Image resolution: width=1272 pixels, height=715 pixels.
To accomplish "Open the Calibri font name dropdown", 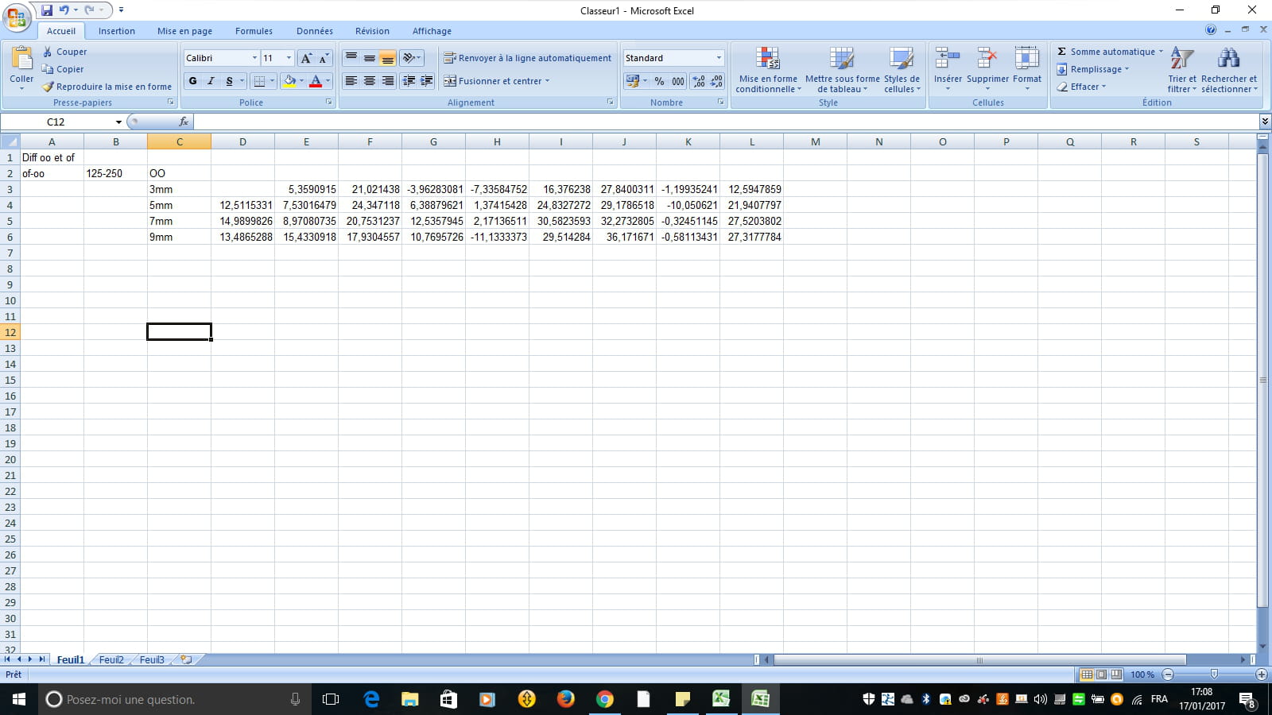I will 254,58.
